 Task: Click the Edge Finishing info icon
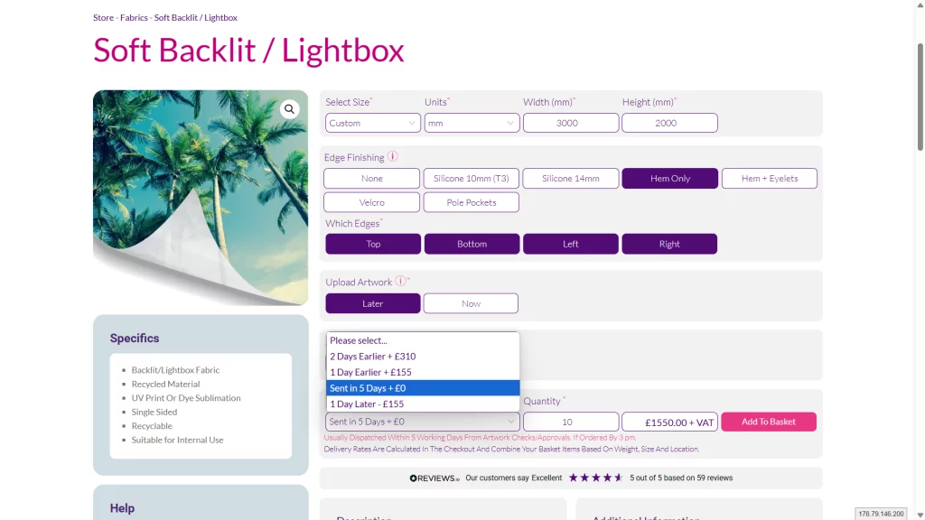tap(393, 156)
